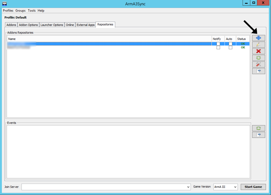Open the Groups menu

pos(20,11)
